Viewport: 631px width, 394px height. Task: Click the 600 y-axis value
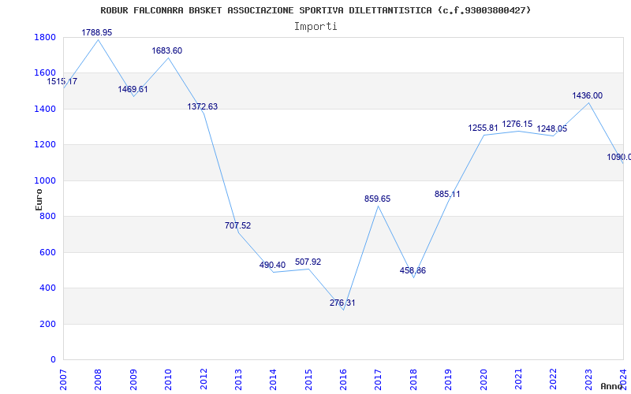tap(47, 252)
